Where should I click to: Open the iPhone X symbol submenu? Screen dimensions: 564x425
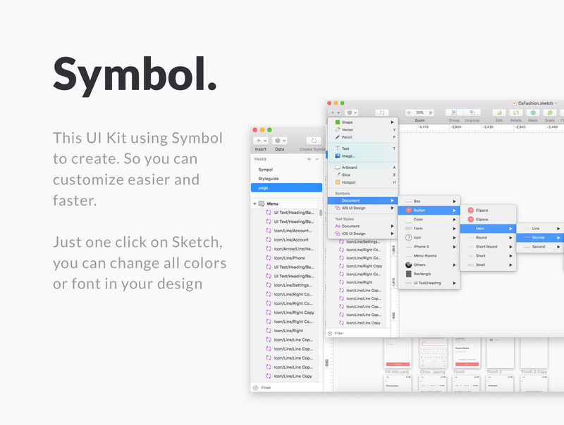(x=429, y=246)
